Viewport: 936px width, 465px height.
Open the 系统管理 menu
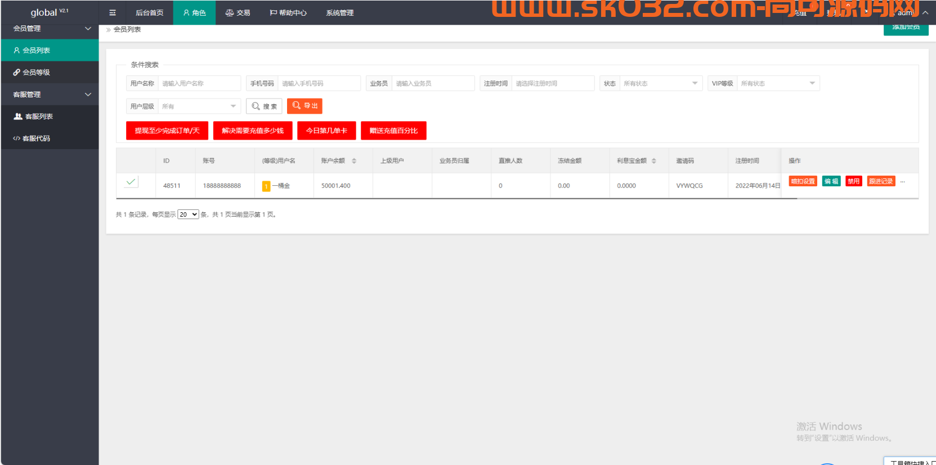pos(340,12)
